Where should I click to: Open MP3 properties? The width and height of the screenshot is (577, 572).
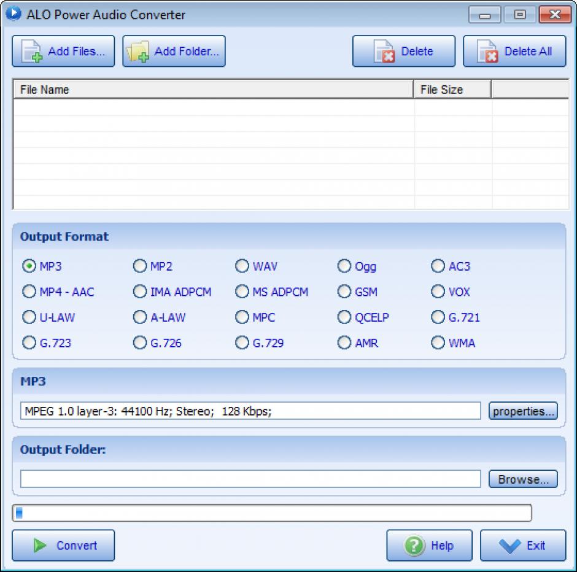pyautogui.click(x=523, y=411)
